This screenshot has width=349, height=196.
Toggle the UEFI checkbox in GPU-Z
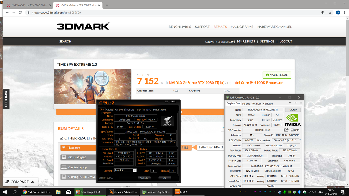tap(293, 130)
